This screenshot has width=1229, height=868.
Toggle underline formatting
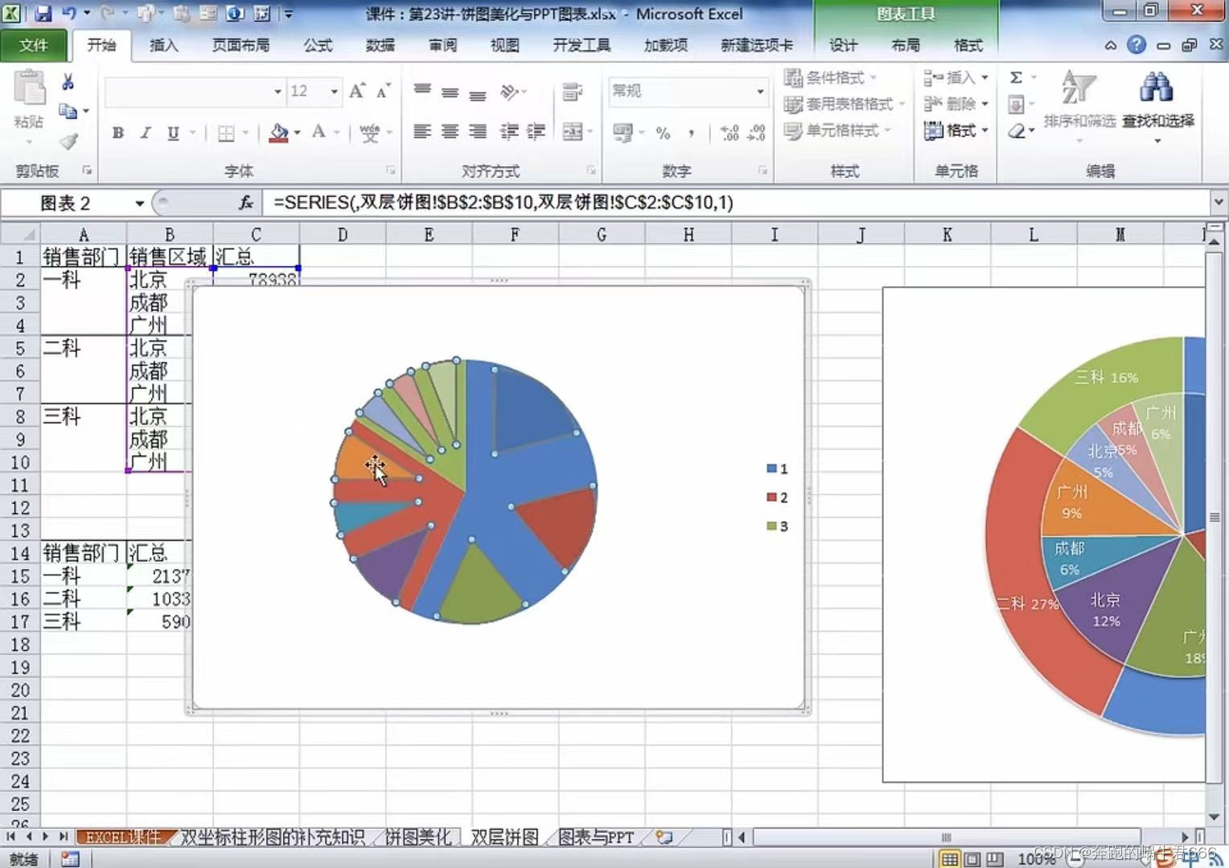click(173, 133)
